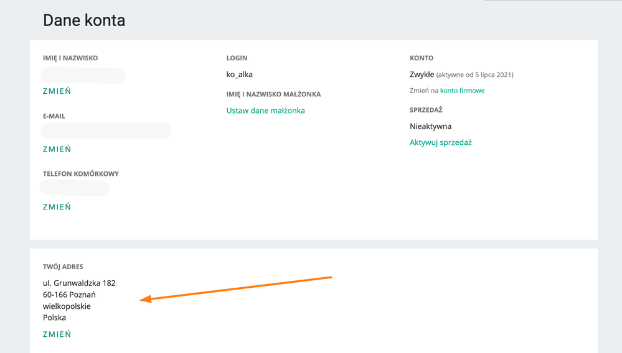This screenshot has height=353, width=622.
Task: Activate selling with Aktywuj sprzedaż
Action: [x=440, y=142]
